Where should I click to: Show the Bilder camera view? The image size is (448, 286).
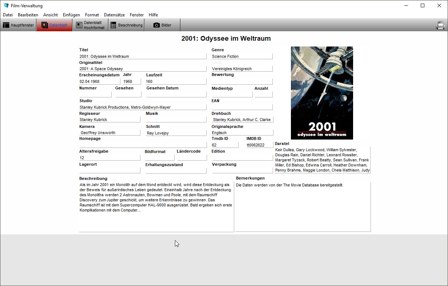click(162, 25)
